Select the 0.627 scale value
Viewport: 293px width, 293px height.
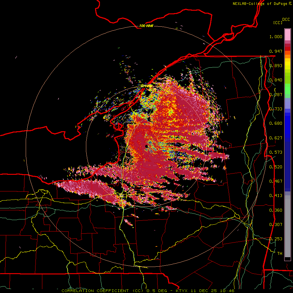(276, 138)
